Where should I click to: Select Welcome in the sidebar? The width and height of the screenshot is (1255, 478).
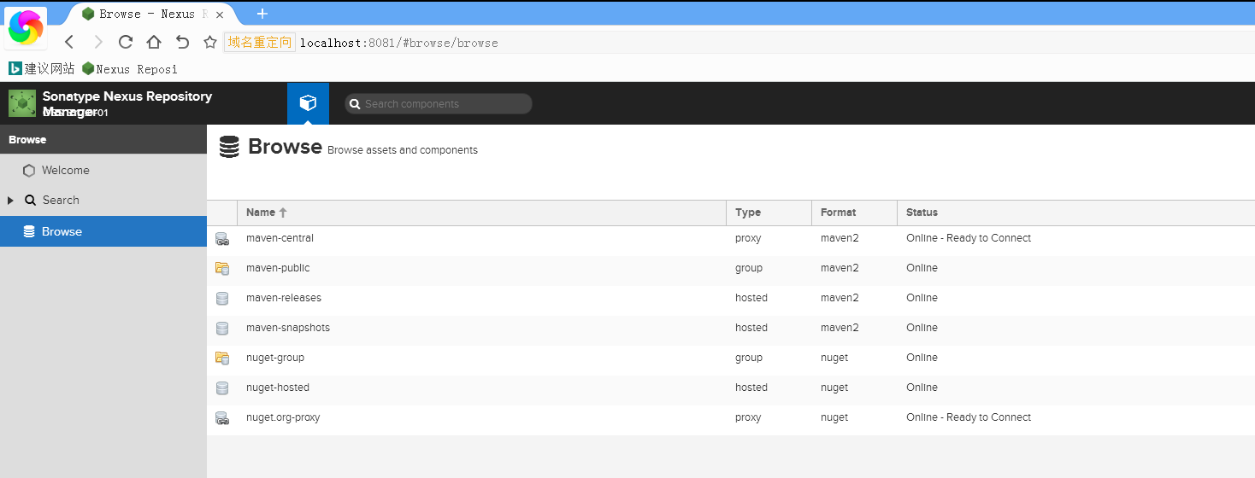pos(65,171)
